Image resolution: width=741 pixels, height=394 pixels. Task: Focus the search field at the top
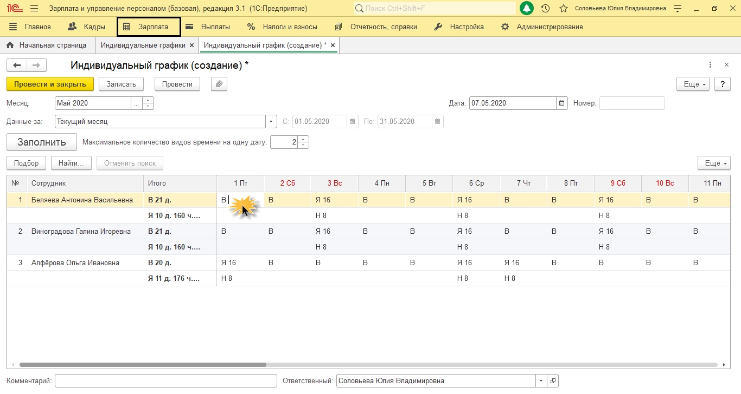click(x=435, y=9)
